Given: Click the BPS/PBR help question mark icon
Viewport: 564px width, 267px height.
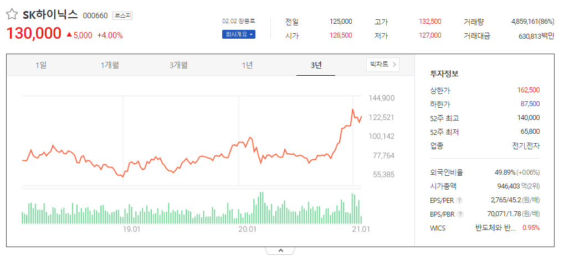Looking at the screenshot, I should 460,214.
